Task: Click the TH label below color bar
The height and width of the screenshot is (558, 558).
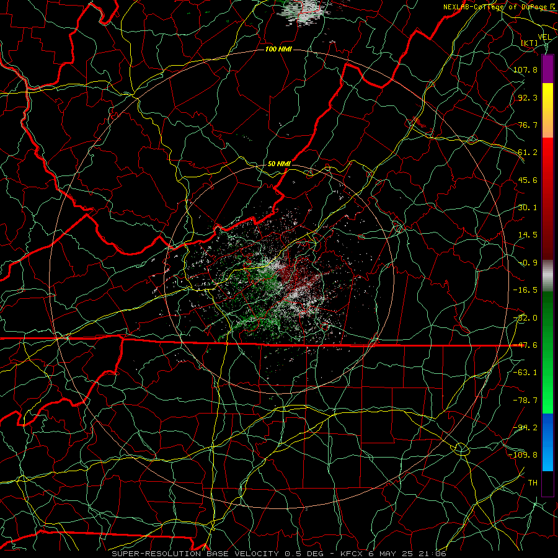Action: point(533,483)
